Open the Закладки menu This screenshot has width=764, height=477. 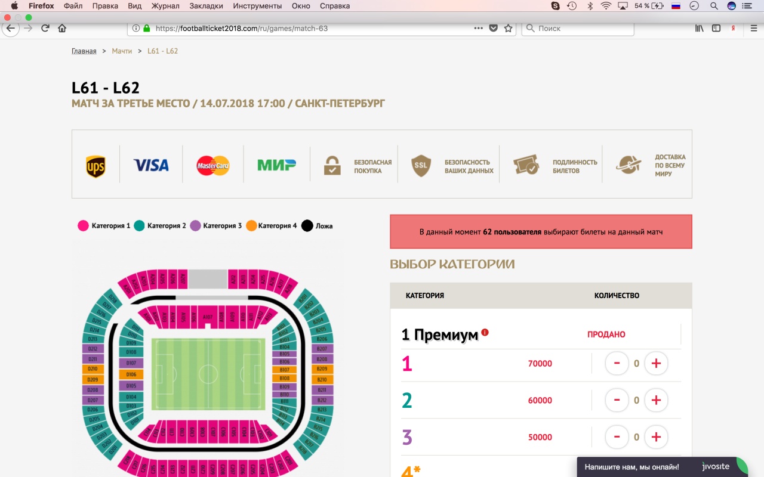coord(206,6)
